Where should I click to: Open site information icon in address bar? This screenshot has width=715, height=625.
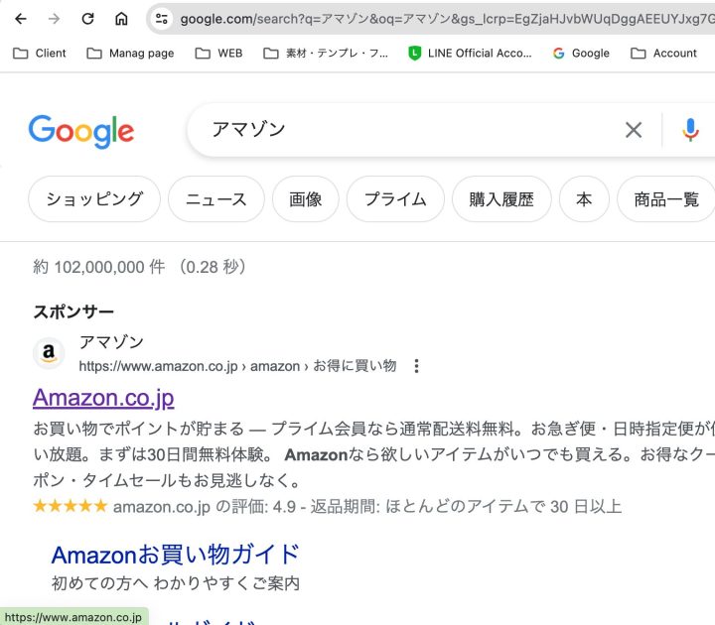click(x=162, y=19)
